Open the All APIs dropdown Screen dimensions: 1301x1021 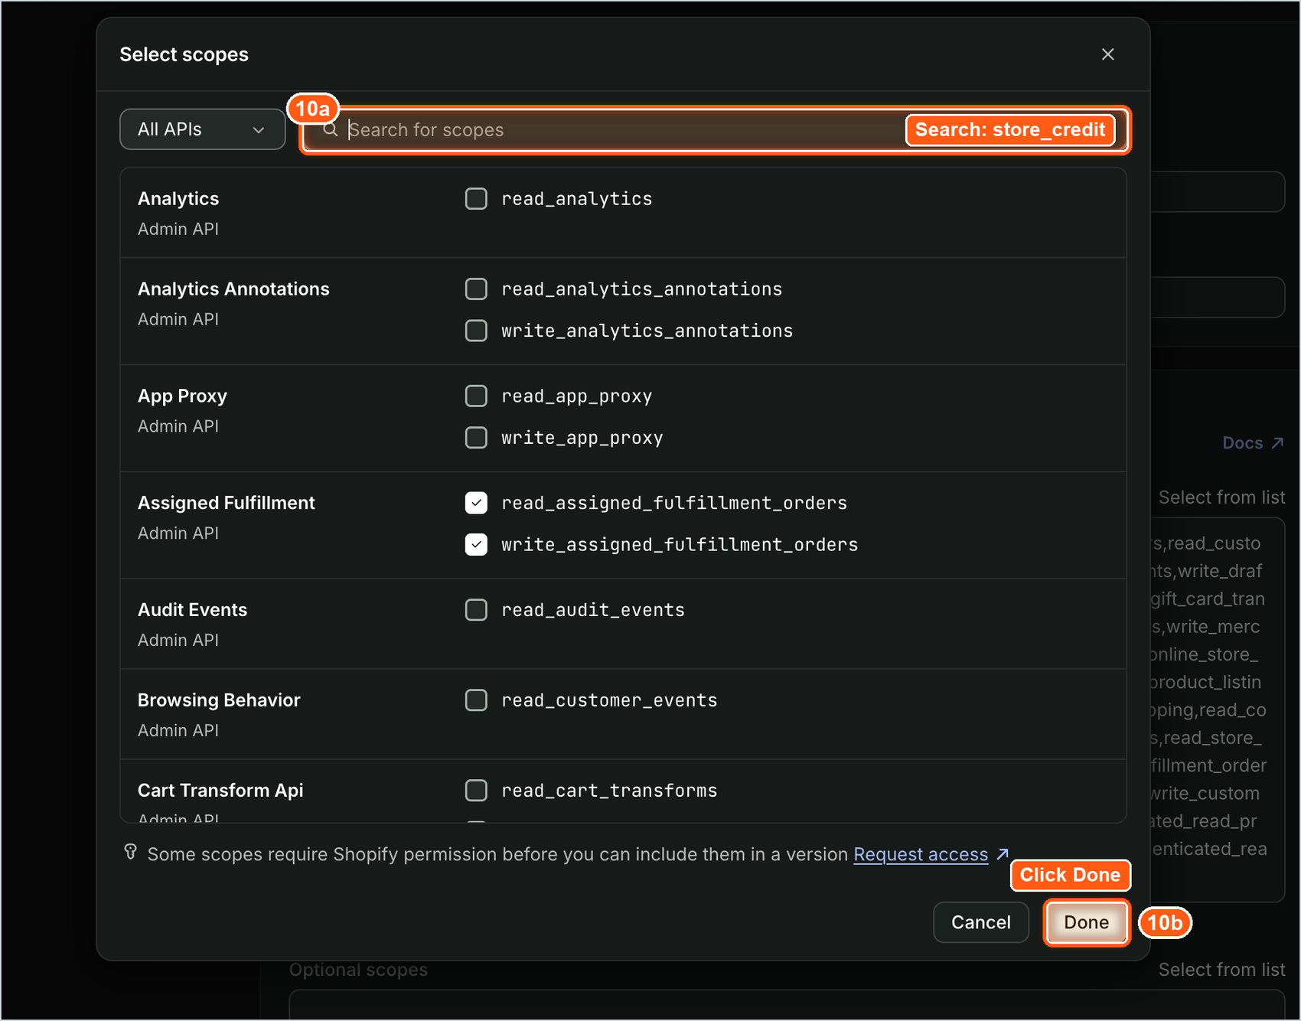coord(203,129)
